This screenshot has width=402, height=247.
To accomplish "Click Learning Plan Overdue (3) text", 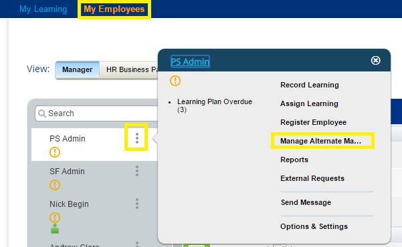I will [x=215, y=105].
